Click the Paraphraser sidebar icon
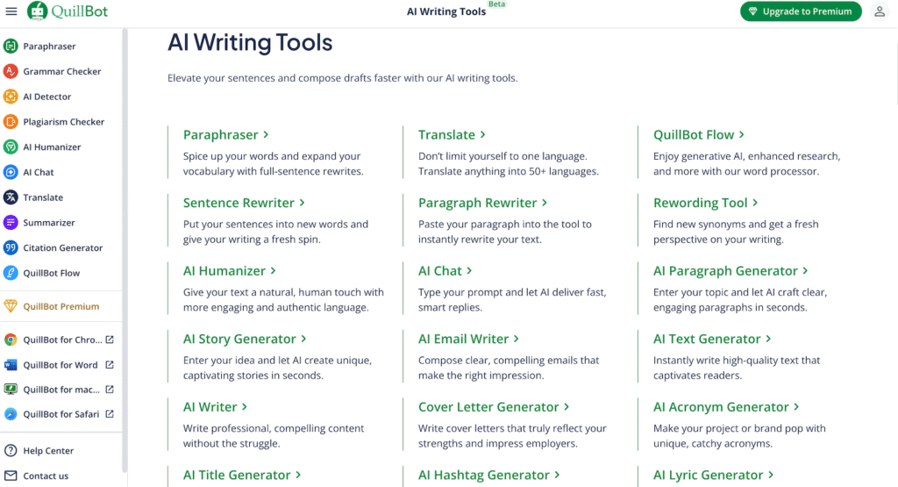The image size is (898, 487). (11, 47)
